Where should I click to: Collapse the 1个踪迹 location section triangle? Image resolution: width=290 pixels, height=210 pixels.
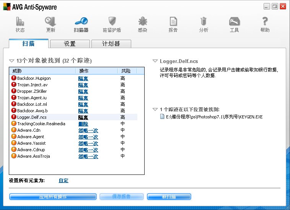[x=155, y=110]
